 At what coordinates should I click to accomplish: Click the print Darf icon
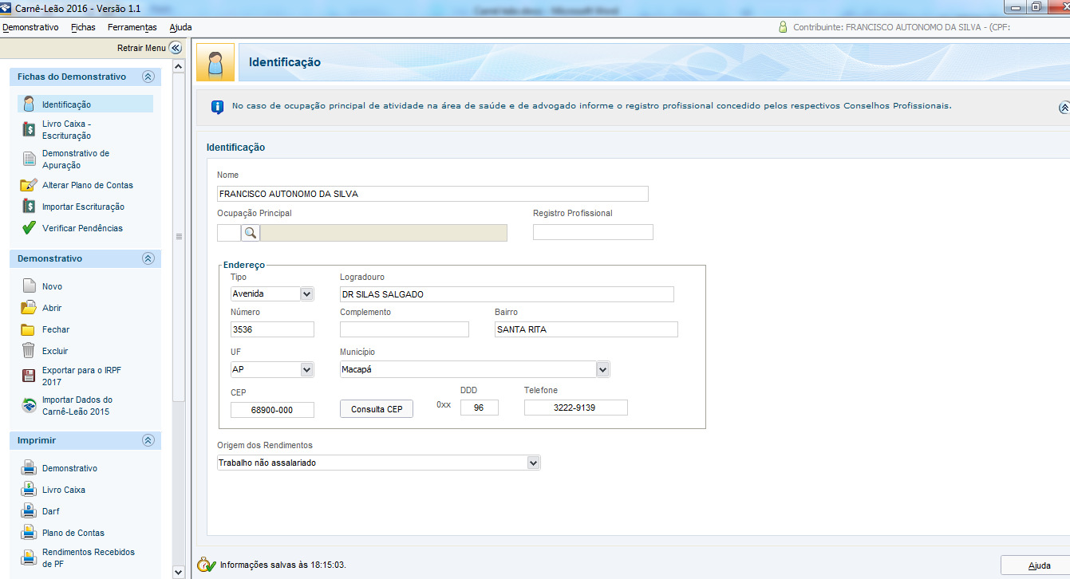coord(29,511)
